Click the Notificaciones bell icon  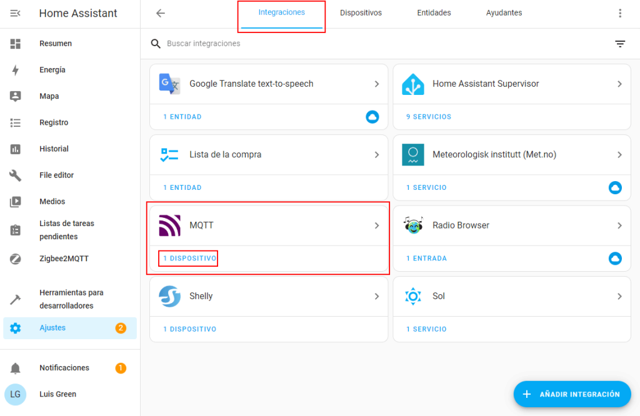16,368
